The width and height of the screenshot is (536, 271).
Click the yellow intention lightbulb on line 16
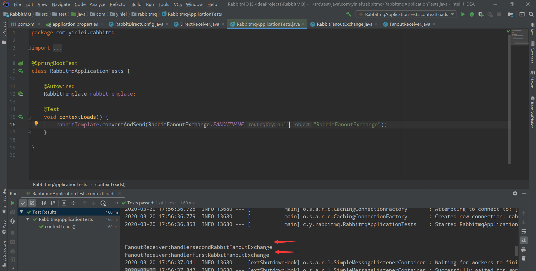pos(36,124)
